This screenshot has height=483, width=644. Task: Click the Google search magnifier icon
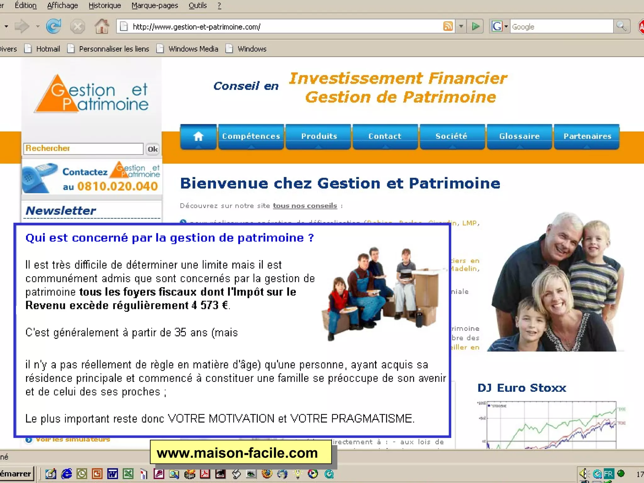point(621,26)
